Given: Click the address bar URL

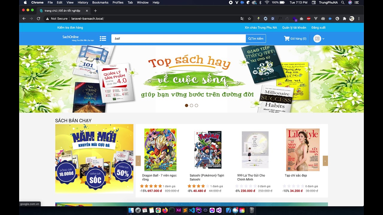Looking at the screenshot, I should (x=87, y=19).
